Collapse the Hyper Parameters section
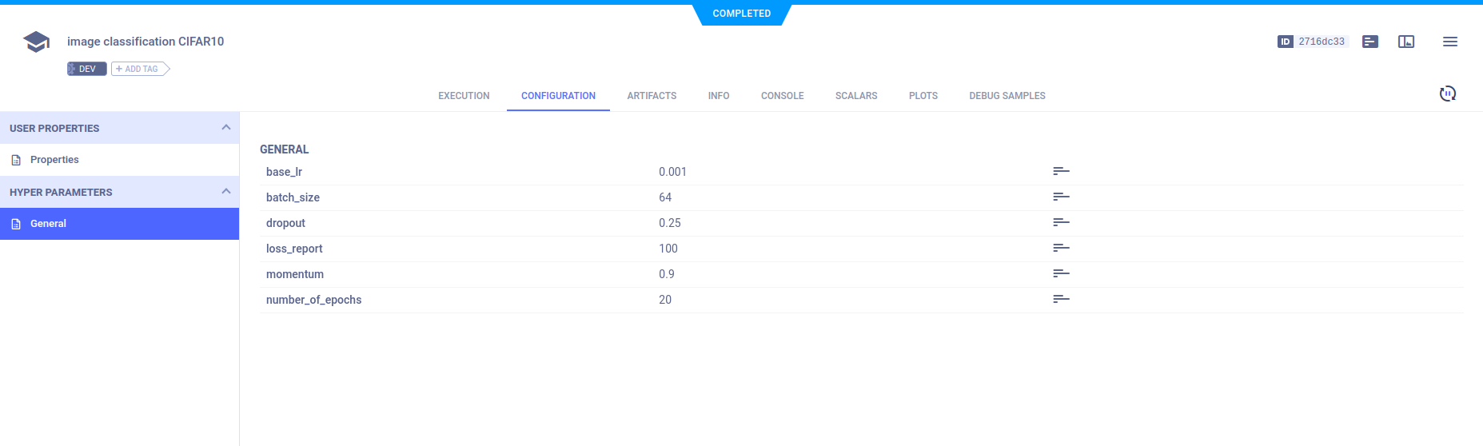1483x446 pixels. [225, 192]
